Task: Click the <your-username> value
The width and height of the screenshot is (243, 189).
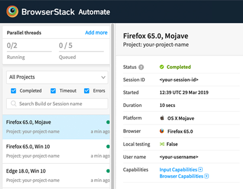Action: tap(179, 157)
